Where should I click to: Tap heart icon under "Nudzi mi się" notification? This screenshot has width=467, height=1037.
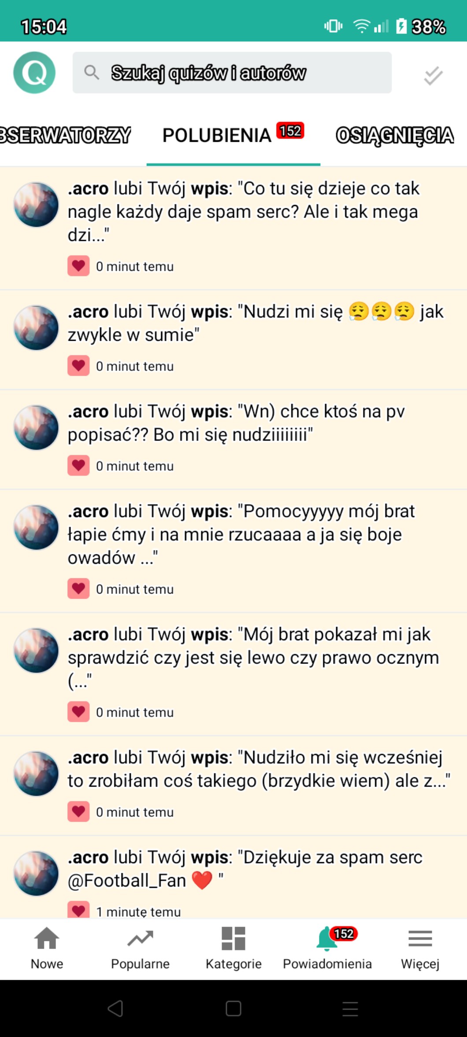78,365
